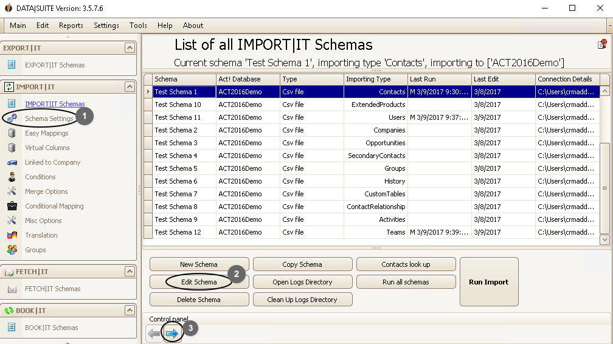Screen dimensions: 613x344
Task: Click the IMPORT|IT Schemas list icon
Action: tap(12, 103)
